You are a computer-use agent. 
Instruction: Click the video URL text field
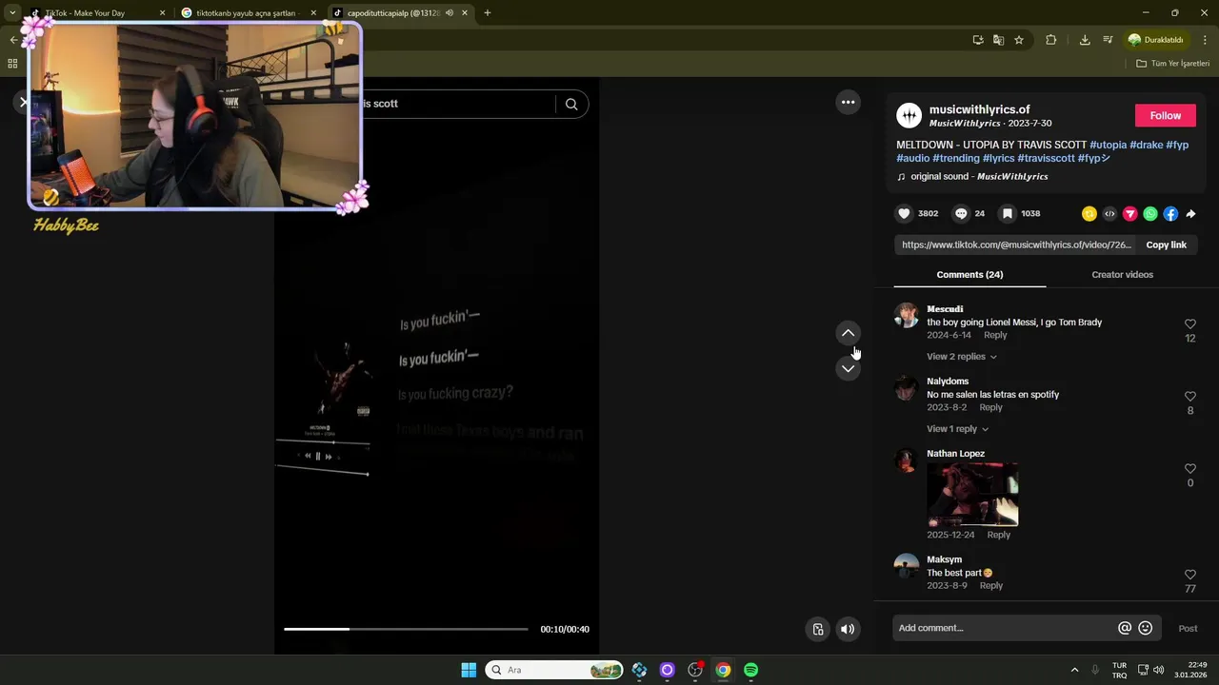pos(1016,245)
